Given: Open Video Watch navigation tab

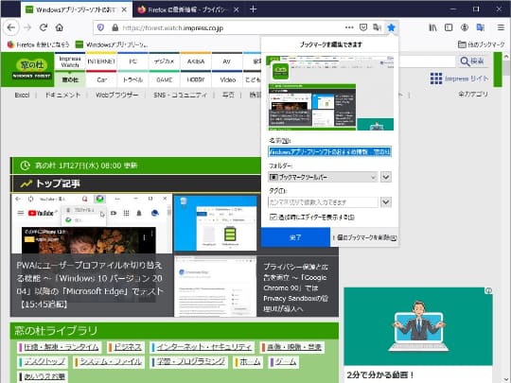Looking at the screenshot, I should pyautogui.click(x=227, y=79).
